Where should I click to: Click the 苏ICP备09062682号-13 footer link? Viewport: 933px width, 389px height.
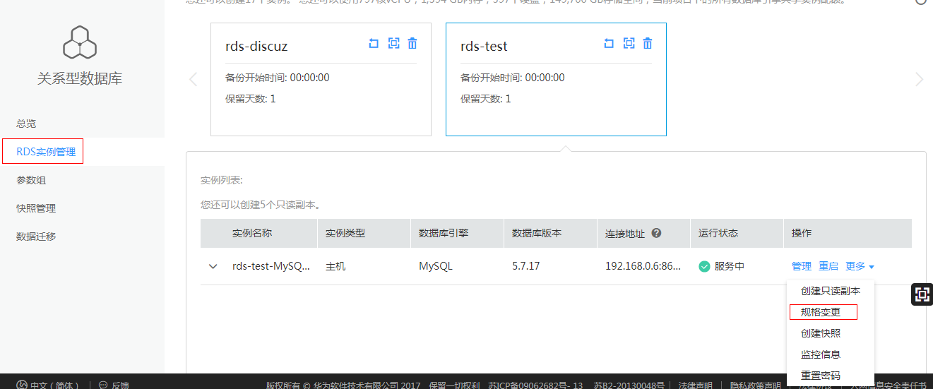[535, 385]
